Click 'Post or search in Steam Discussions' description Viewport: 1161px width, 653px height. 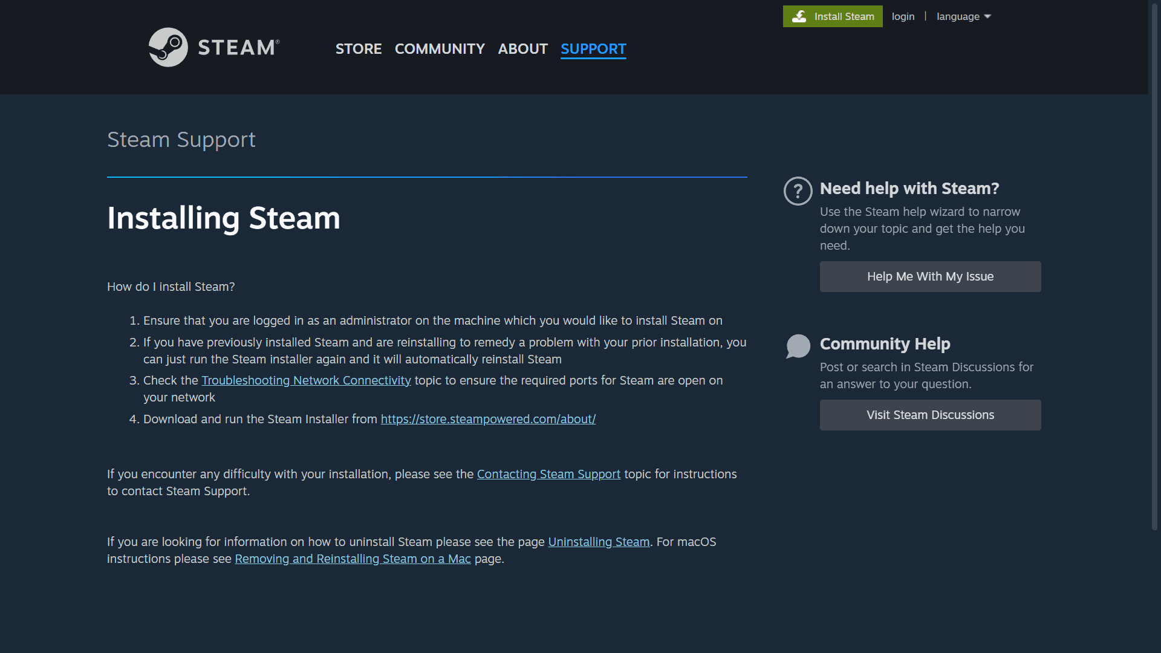coord(926,375)
